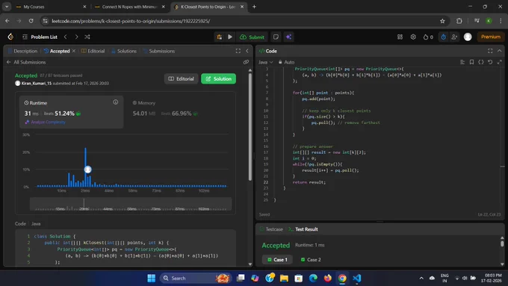Switch to the Solutions tab
508x286 pixels.
(124, 51)
